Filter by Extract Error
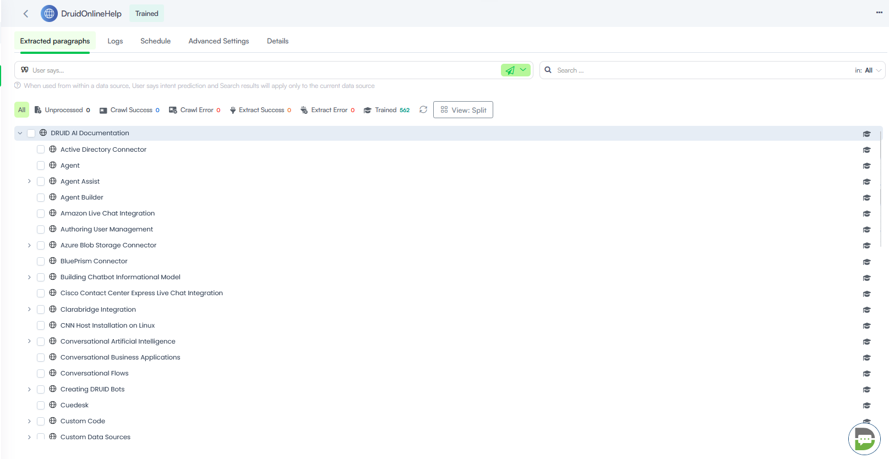 [x=328, y=110]
